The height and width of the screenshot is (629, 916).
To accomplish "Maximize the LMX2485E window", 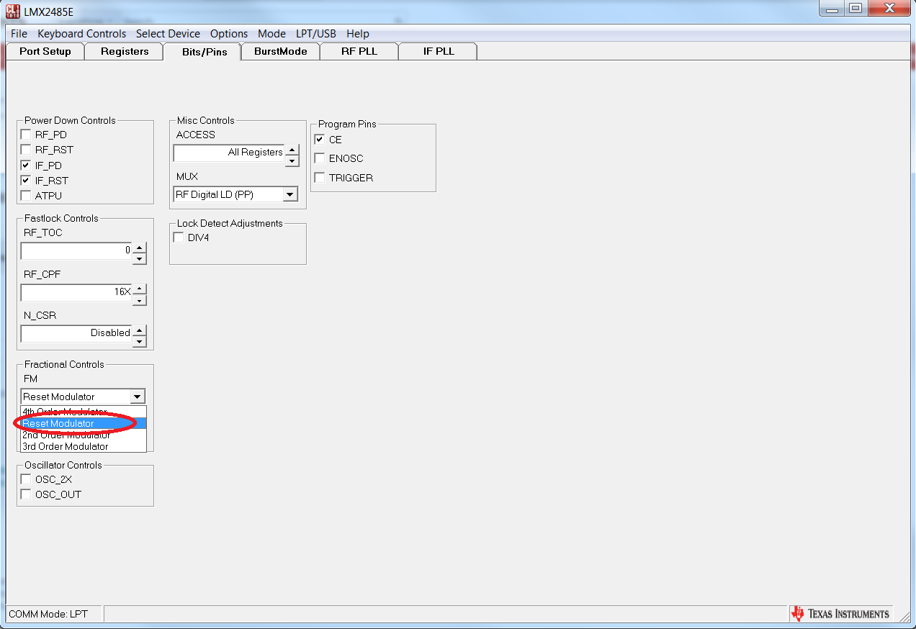I will pyautogui.click(x=855, y=9).
